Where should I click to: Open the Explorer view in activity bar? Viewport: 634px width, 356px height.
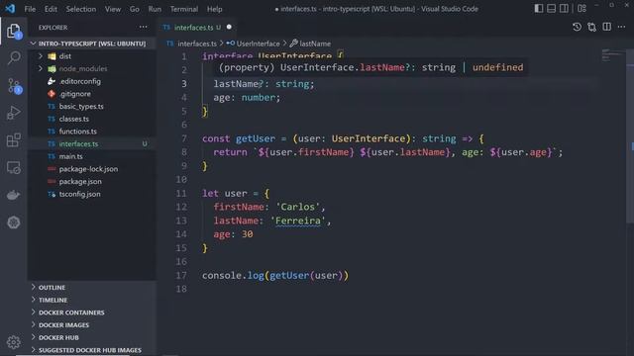click(13, 31)
